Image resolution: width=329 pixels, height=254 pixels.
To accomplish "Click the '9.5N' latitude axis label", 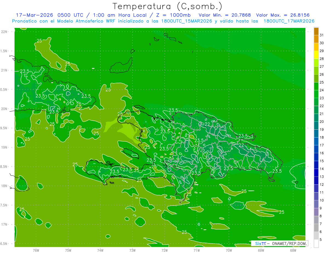I will point(4,128).
